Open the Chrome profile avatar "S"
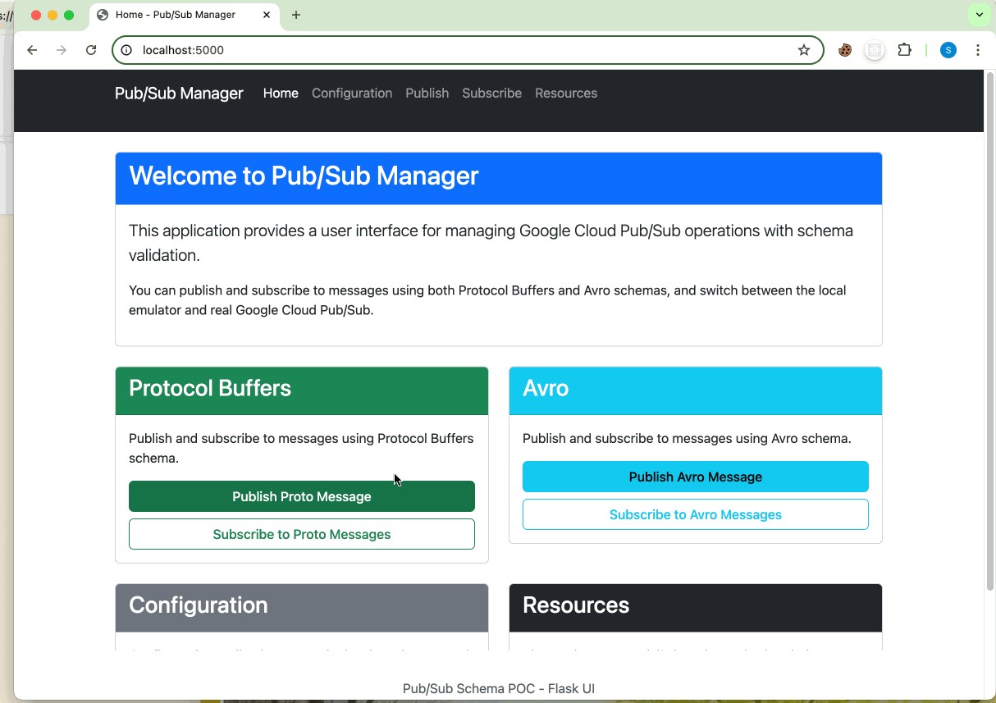Image resolution: width=996 pixels, height=703 pixels. [948, 50]
